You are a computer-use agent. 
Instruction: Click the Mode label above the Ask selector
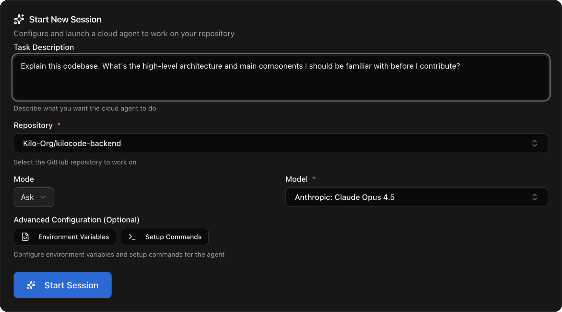point(24,179)
